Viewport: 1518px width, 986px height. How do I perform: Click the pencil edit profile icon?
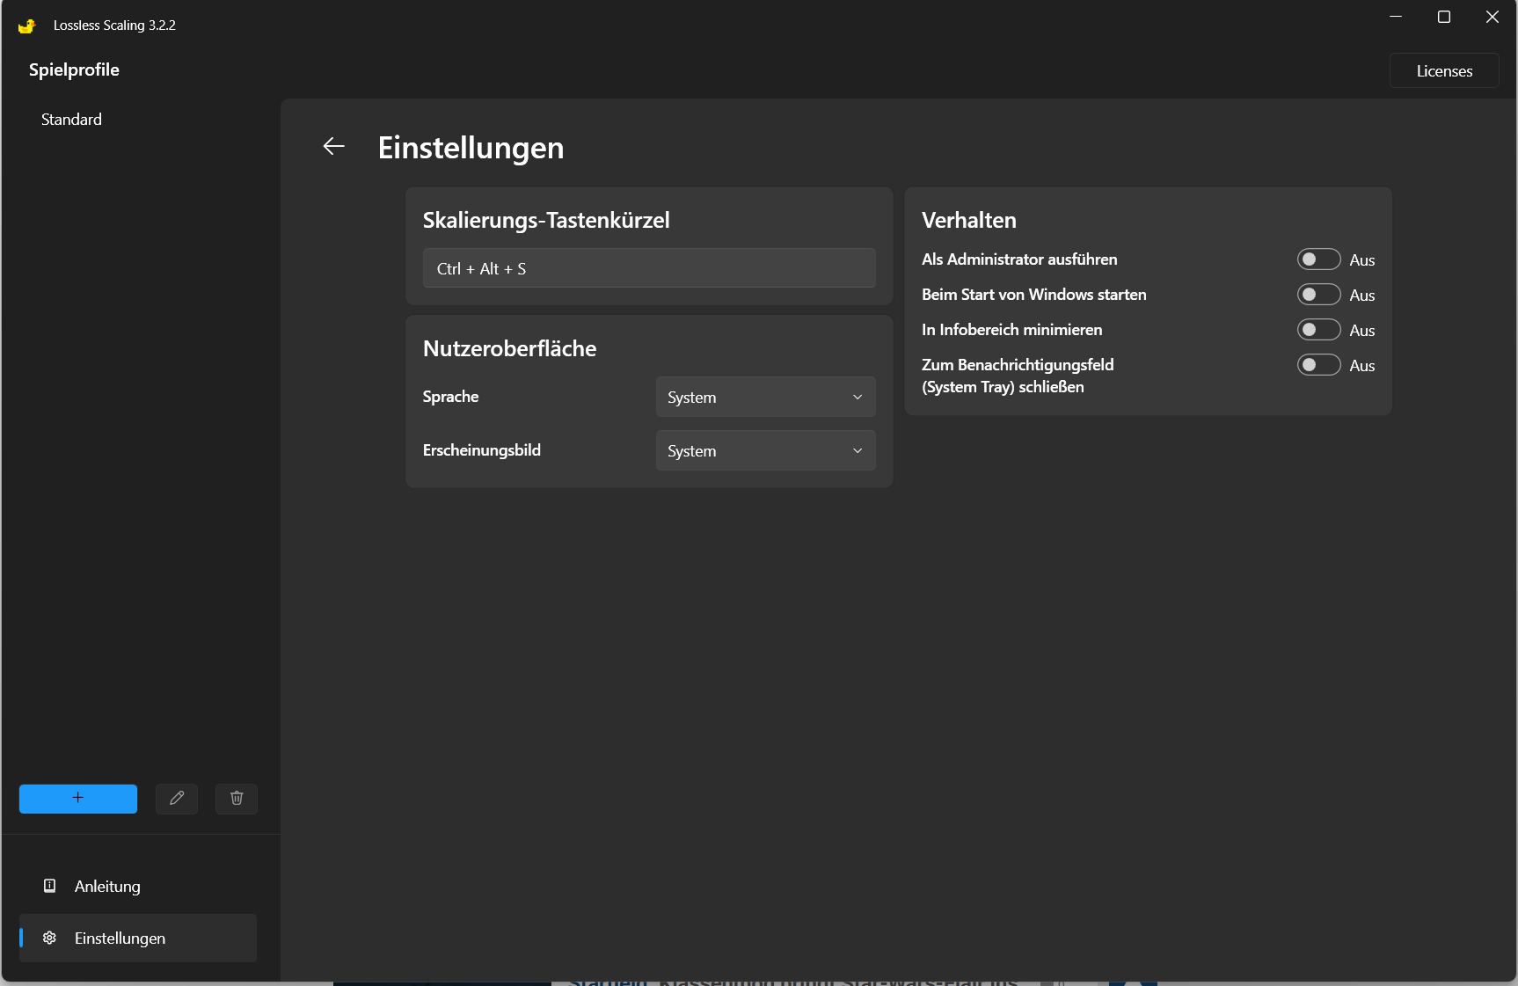pyautogui.click(x=177, y=799)
